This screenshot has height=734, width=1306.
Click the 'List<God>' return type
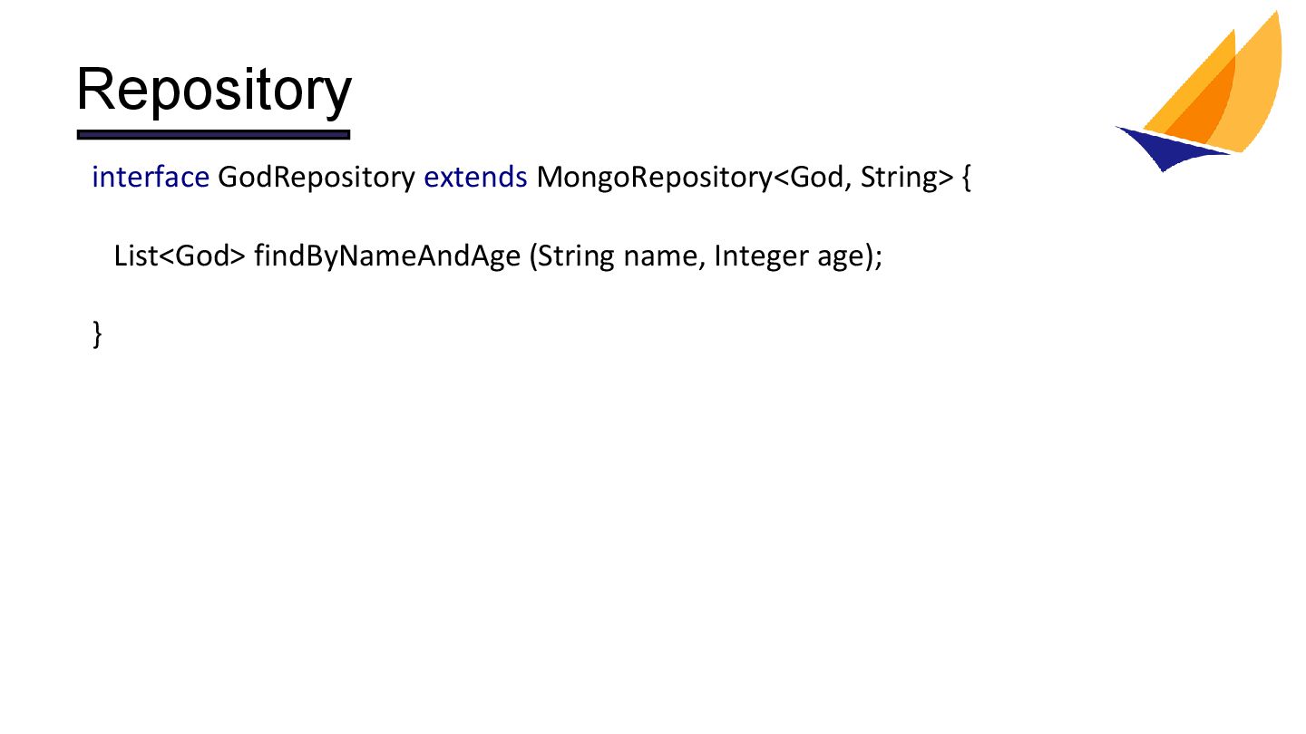pyautogui.click(x=180, y=256)
